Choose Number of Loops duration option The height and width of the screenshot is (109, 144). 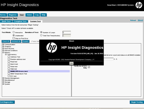pyautogui.click(x=41, y=32)
